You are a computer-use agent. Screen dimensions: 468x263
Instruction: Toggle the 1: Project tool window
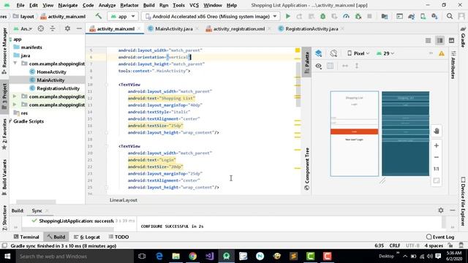click(x=4, y=96)
